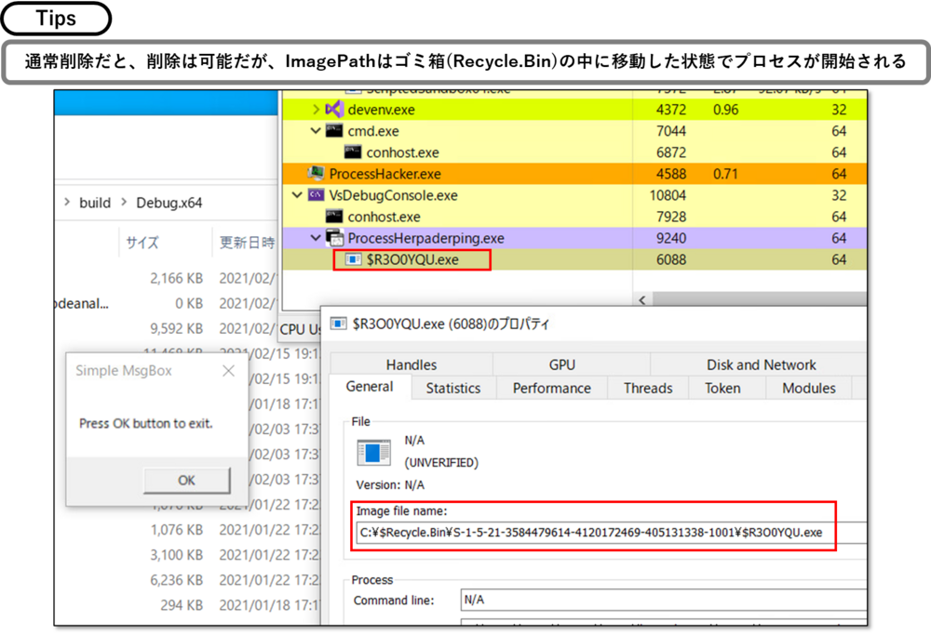Click the $R3O0YQU.exe icon in process tree
Screen dimensions: 931x634
[x=353, y=259]
